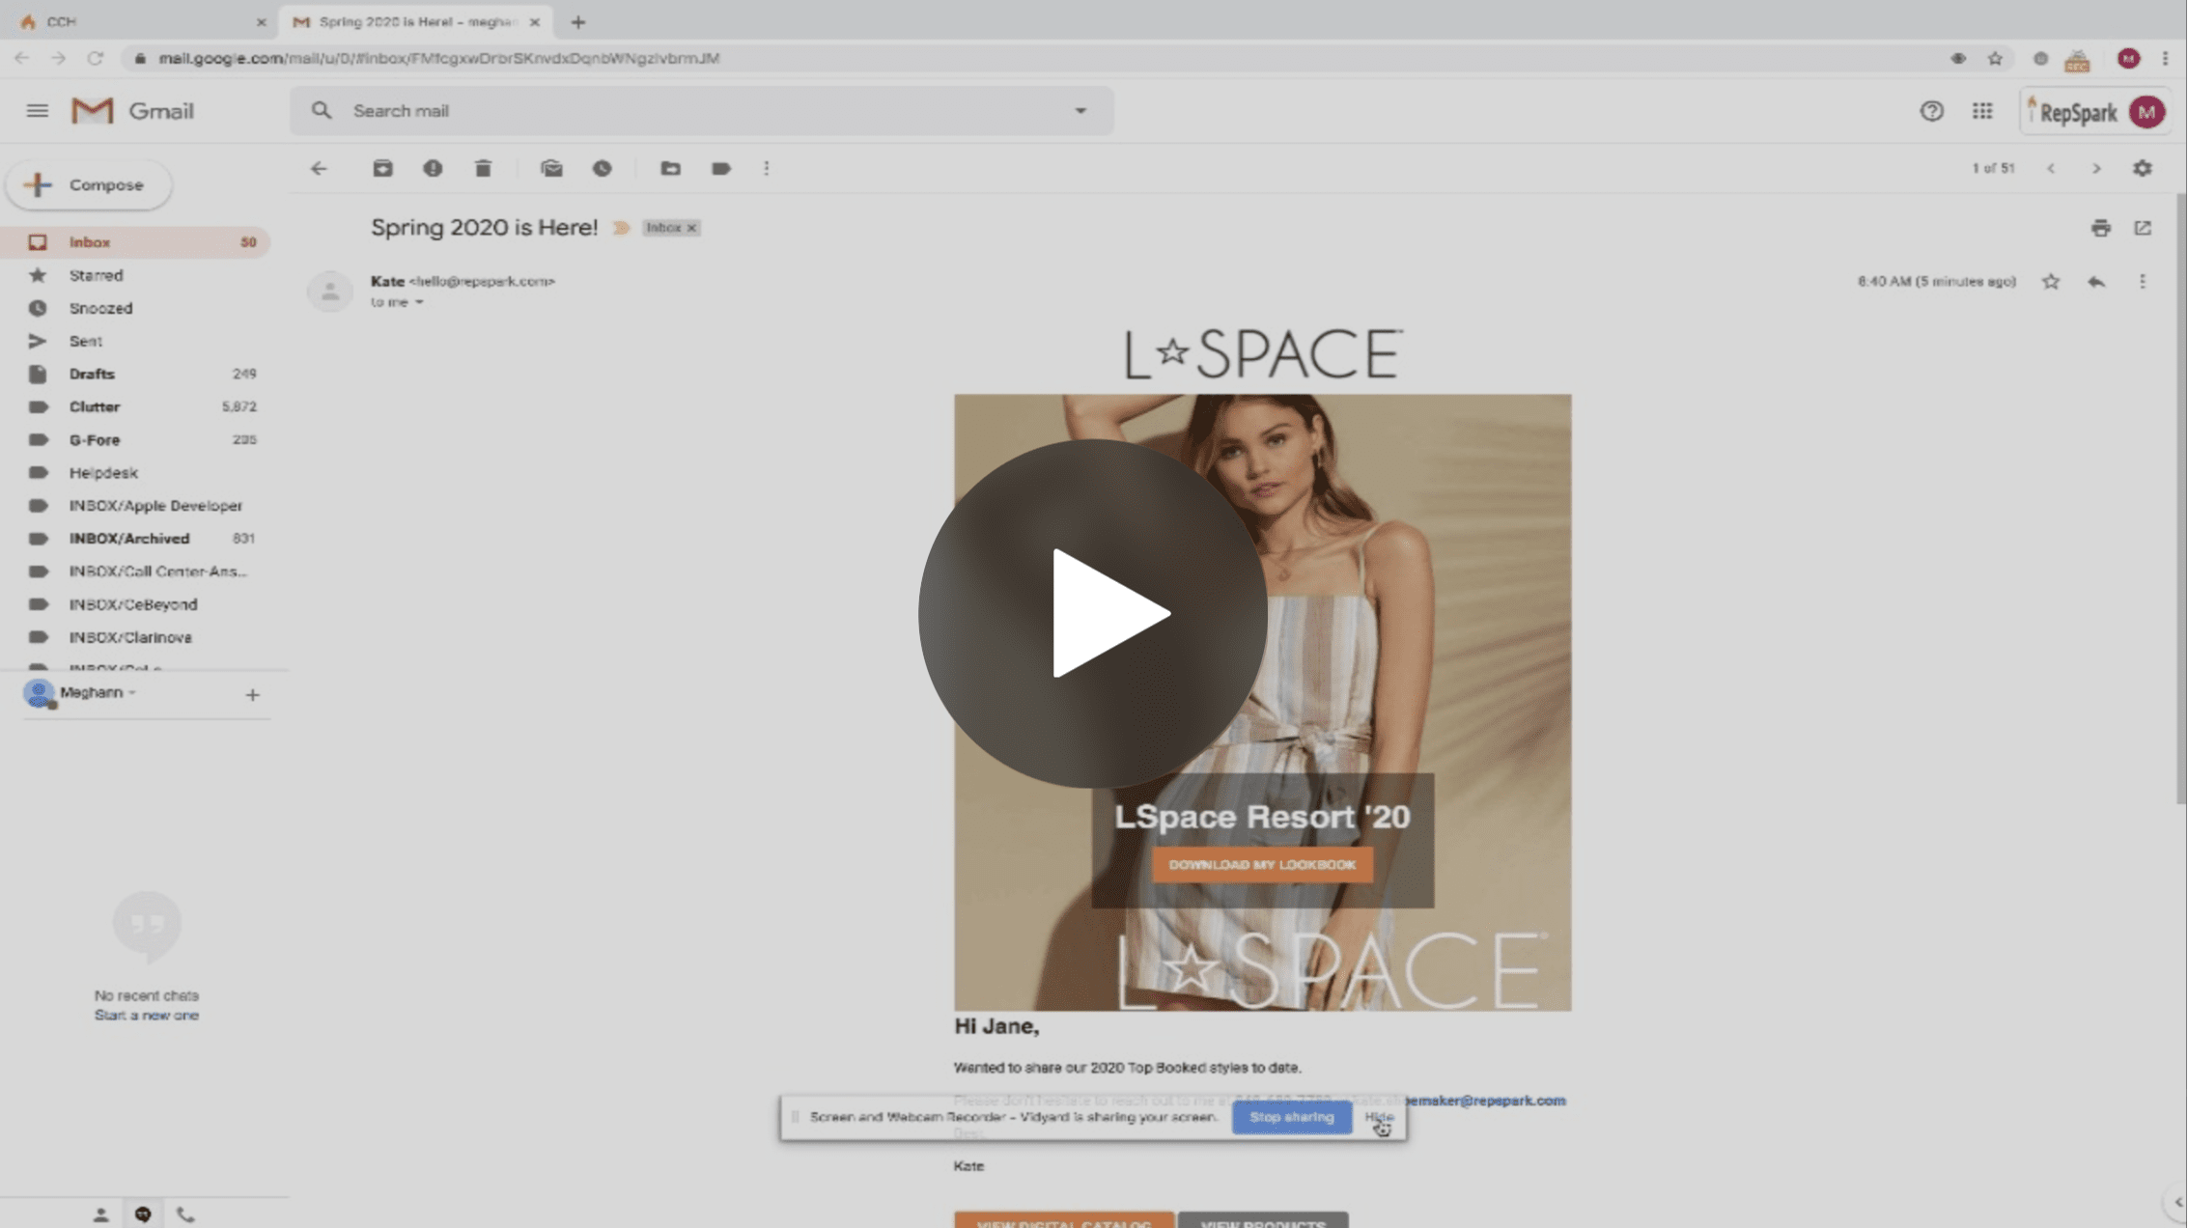Open a new browser tab
This screenshot has width=2188, height=1228.
578,22
